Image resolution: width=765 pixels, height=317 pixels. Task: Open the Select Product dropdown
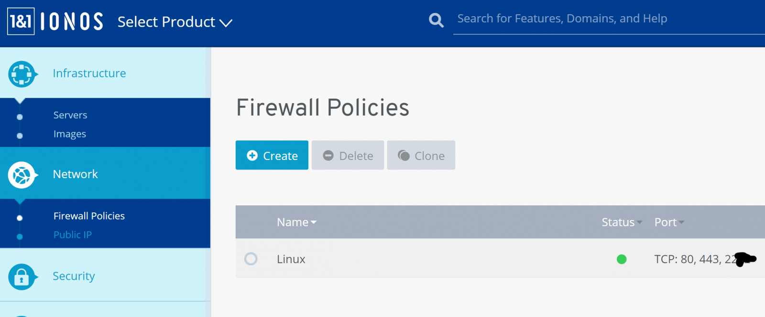tap(175, 22)
